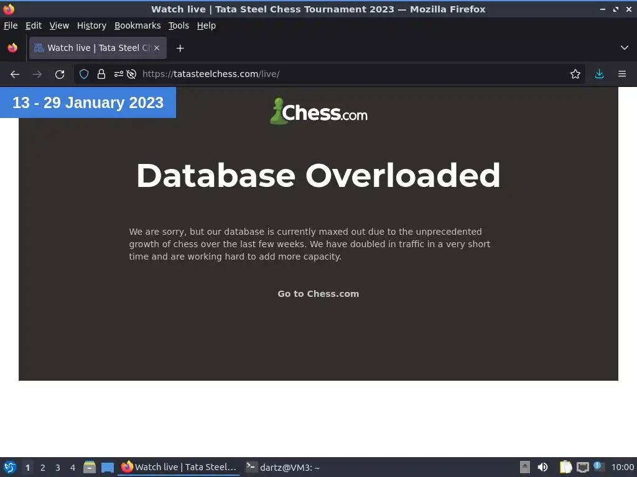Open the Firefox hamburger application menu

[622, 75]
